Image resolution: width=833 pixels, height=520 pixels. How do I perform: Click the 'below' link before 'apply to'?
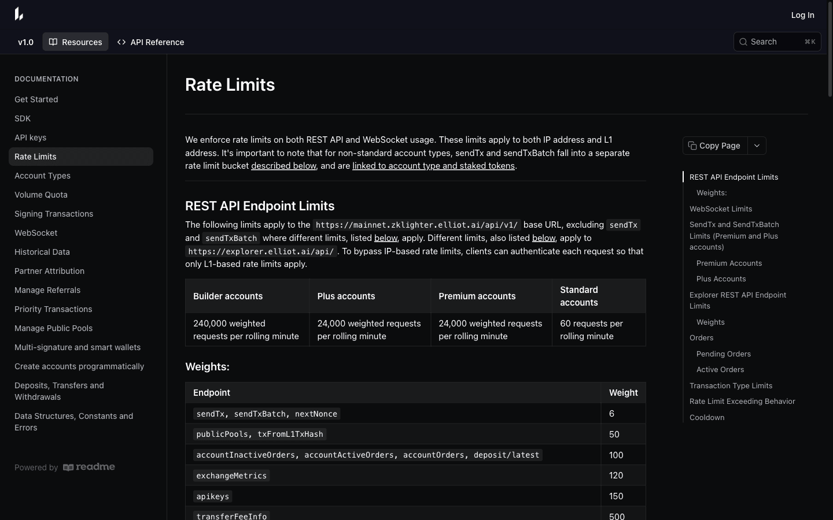click(544, 238)
